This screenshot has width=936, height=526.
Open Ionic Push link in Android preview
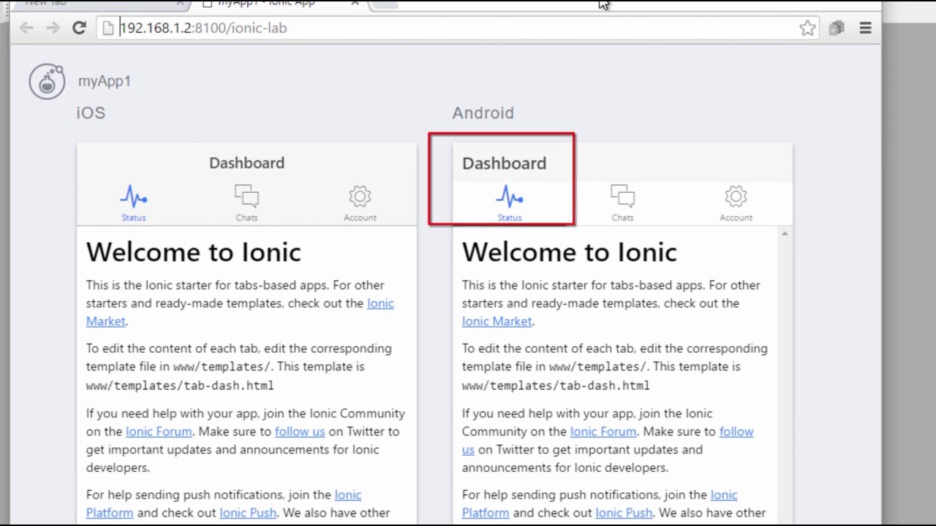click(624, 513)
